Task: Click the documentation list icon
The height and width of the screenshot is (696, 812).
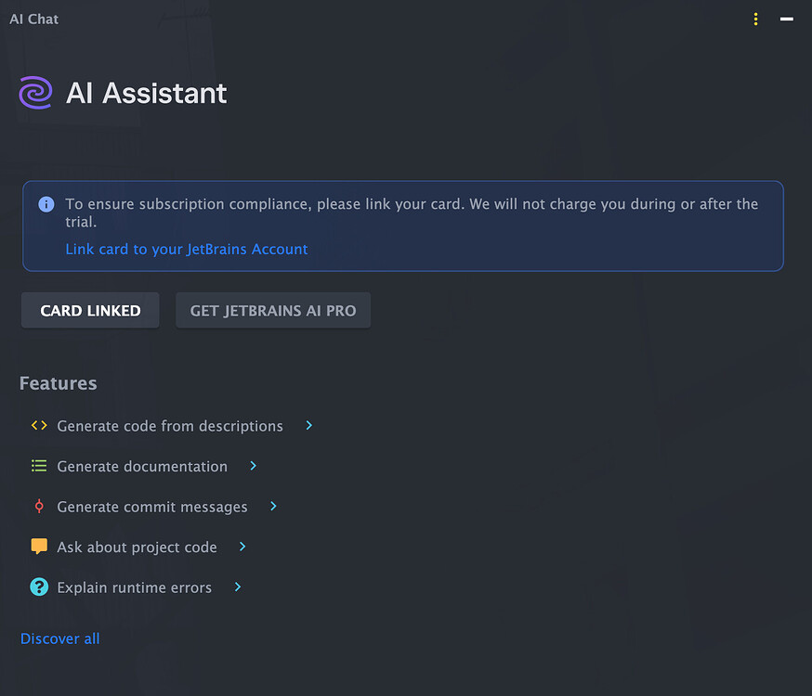Action: 39,466
